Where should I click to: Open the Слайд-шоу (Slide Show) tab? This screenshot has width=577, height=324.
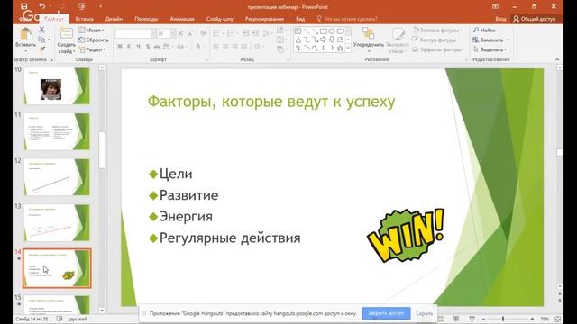[220, 19]
